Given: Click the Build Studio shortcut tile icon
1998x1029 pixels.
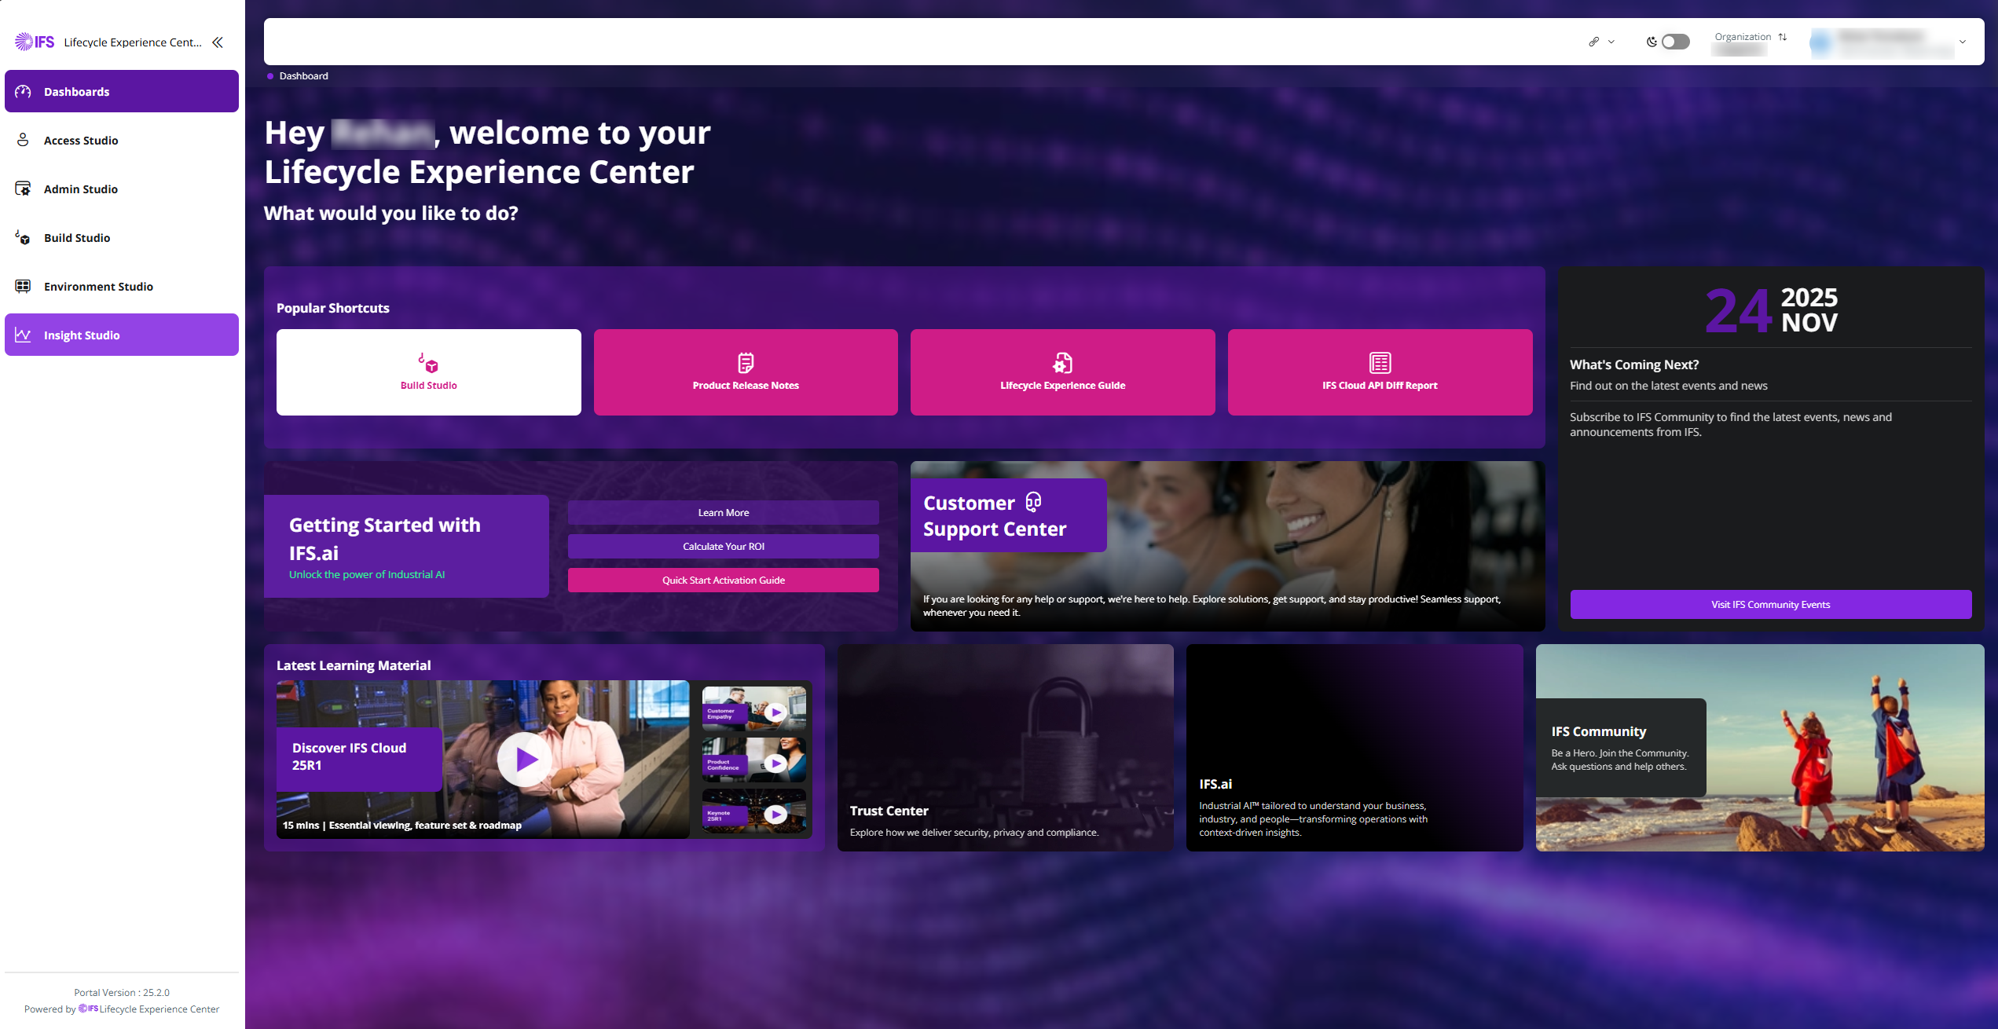Looking at the screenshot, I should click(x=428, y=363).
